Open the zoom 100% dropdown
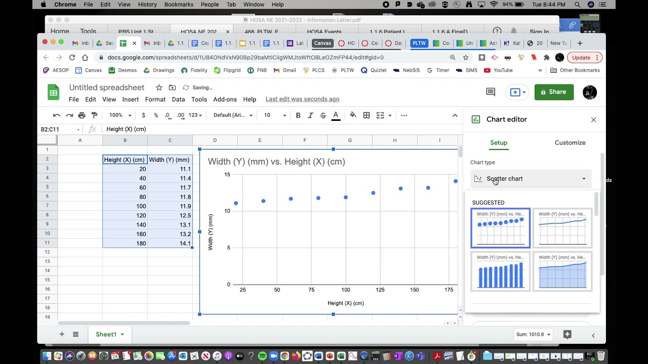Viewport: 648px width, 364px height. pos(120,115)
